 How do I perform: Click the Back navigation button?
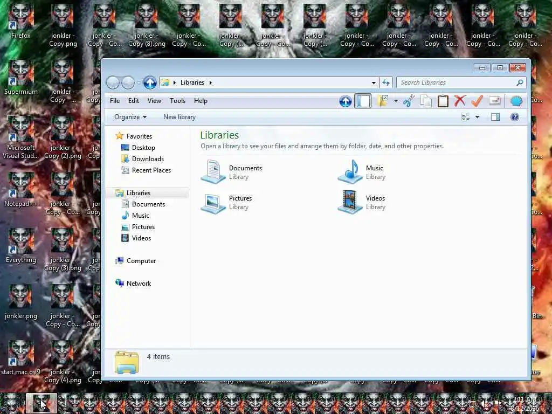[x=113, y=82]
